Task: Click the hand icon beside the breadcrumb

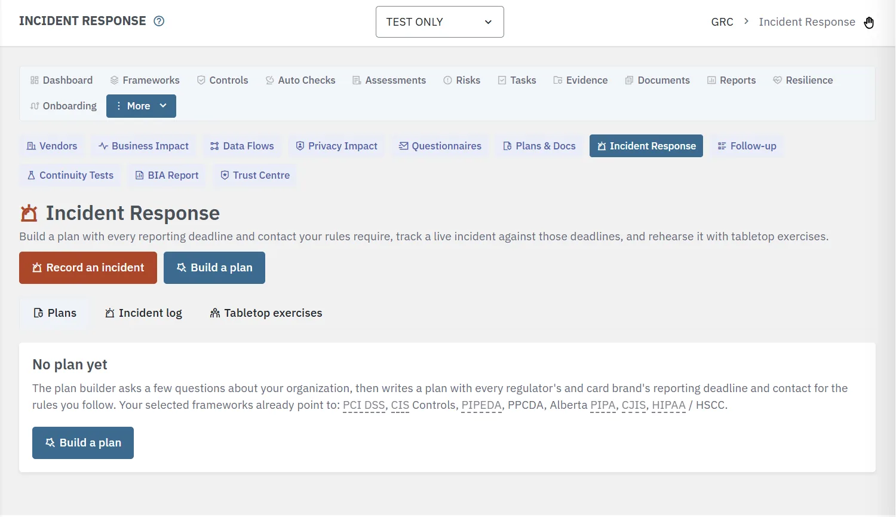Action: pyautogui.click(x=869, y=22)
